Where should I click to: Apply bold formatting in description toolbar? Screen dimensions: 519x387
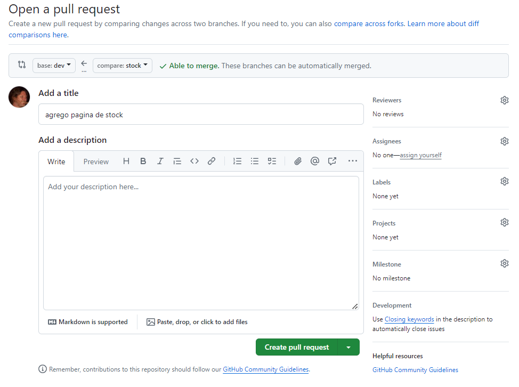click(143, 161)
